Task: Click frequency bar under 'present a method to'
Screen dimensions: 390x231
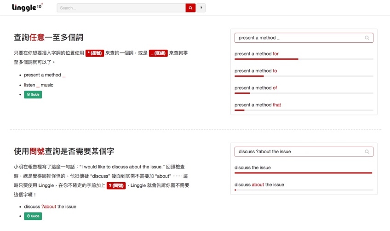Action: click(304, 76)
